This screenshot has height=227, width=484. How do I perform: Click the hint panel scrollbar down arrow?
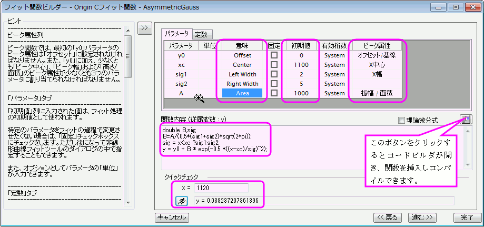[x=128, y=202]
